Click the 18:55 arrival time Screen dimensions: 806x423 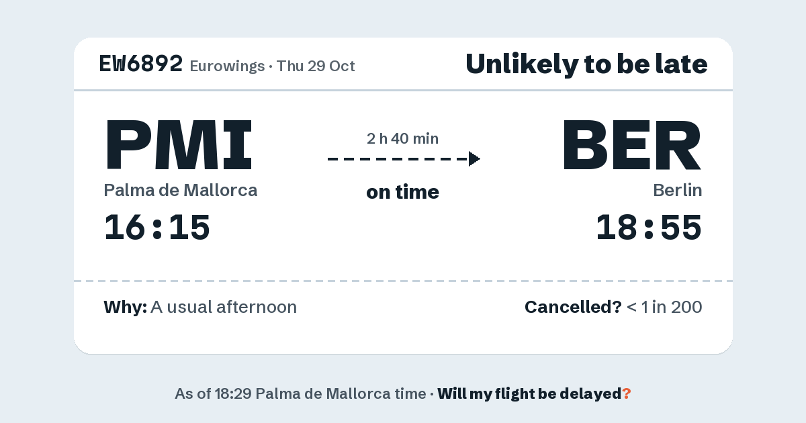point(649,228)
